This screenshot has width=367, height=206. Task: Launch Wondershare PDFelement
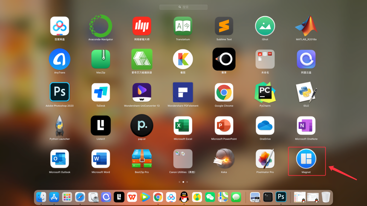point(183,92)
